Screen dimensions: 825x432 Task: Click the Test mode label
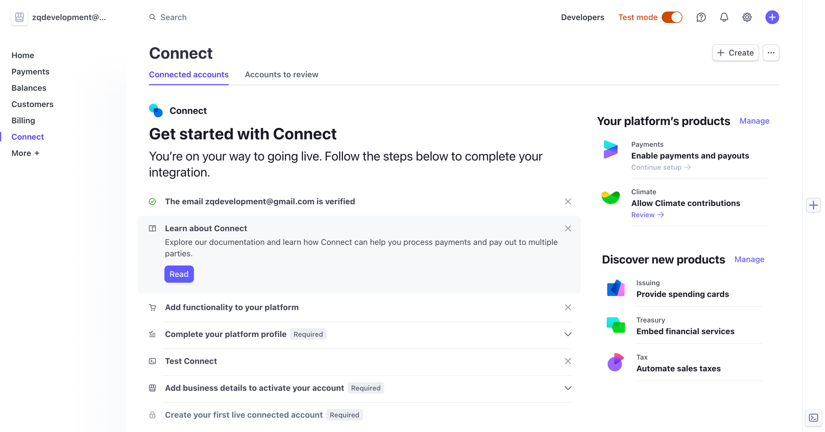point(638,17)
